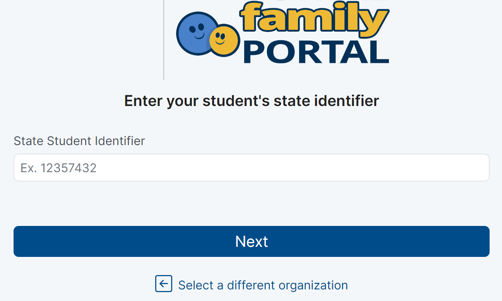Viewport: 502px width, 301px height.
Task: Click Next to continue
Action: click(x=251, y=241)
